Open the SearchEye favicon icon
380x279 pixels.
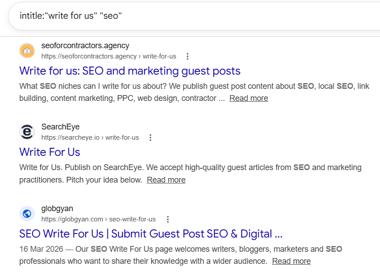(x=27, y=132)
